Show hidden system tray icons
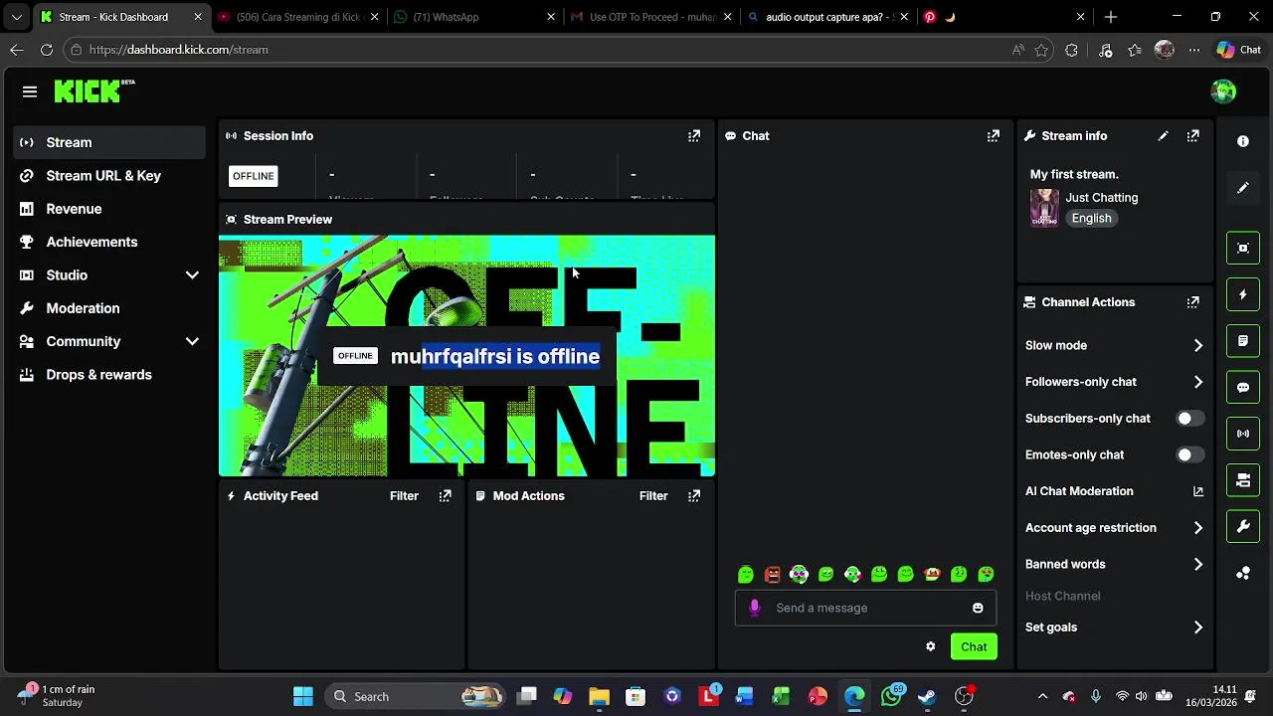Screen dimensions: 1273x716 pos(1042,696)
